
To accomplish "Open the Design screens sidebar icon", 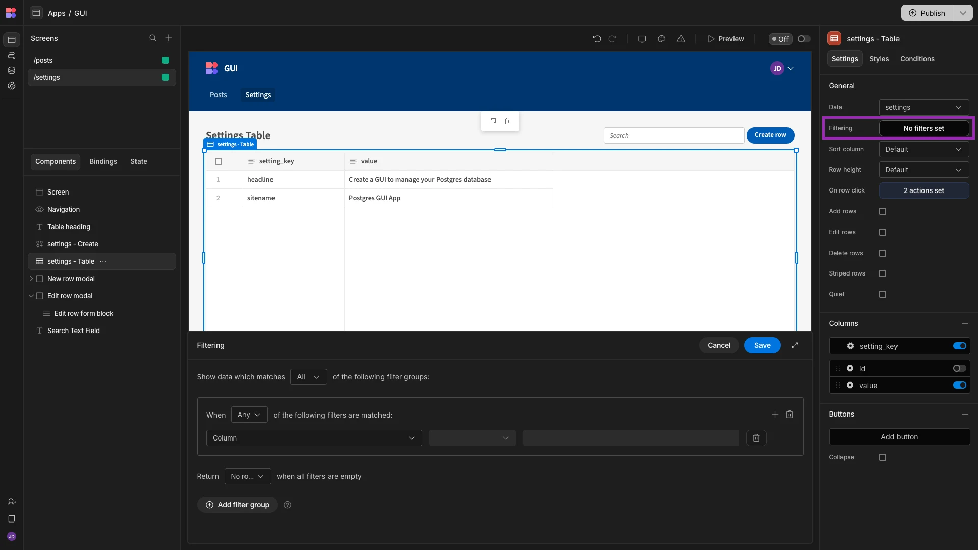I will [12, 40].
